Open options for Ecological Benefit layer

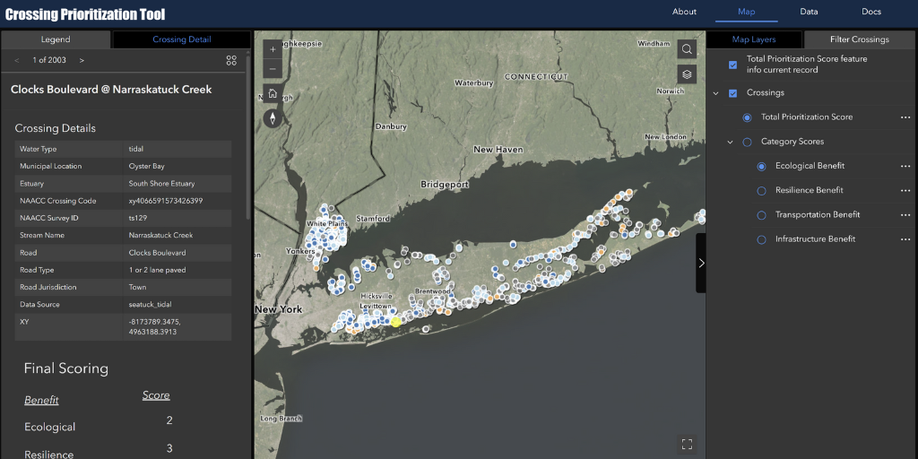coord(905,166)
